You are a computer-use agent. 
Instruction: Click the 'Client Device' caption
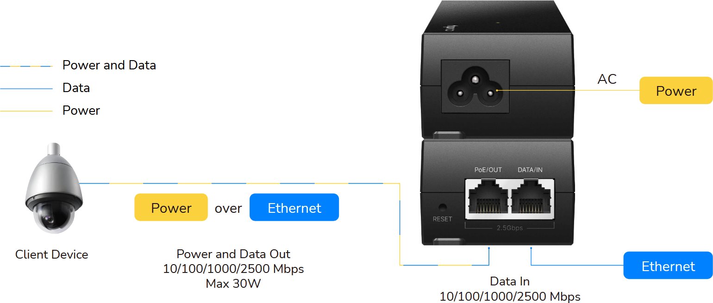(x=51, y=254)
